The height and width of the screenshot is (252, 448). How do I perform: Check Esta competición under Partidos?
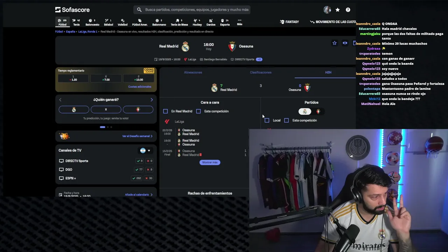click(x=287, y=120)
